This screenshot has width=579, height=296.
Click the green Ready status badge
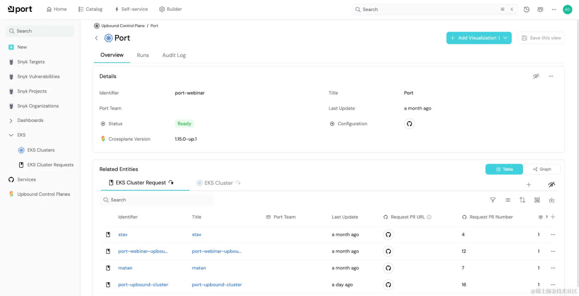(x=184, y=124)
